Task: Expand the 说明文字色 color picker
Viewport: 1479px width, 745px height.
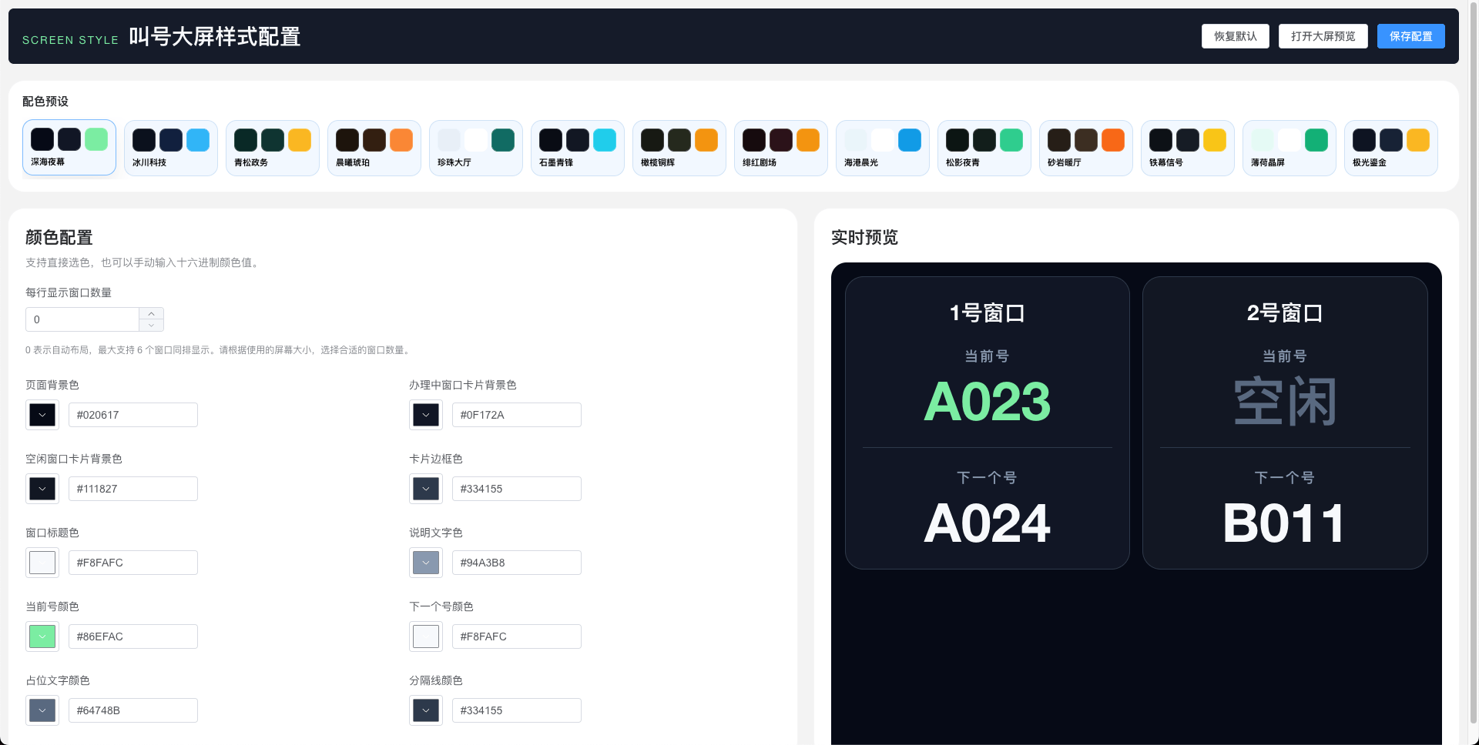Action: (x=426, y=563)
